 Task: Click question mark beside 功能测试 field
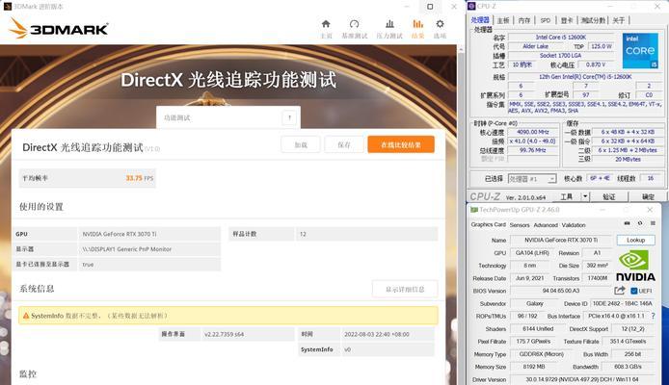289,117
